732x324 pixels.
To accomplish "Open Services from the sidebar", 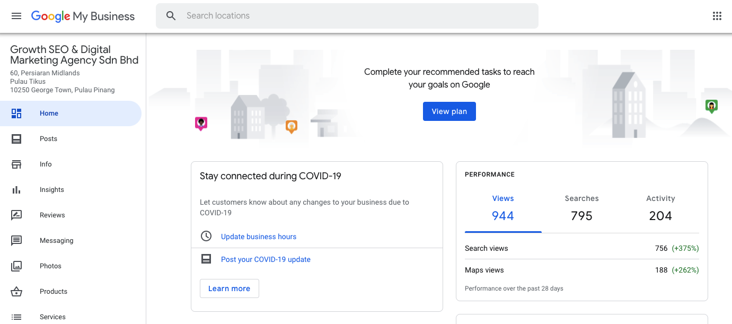I will pos(70,316).
